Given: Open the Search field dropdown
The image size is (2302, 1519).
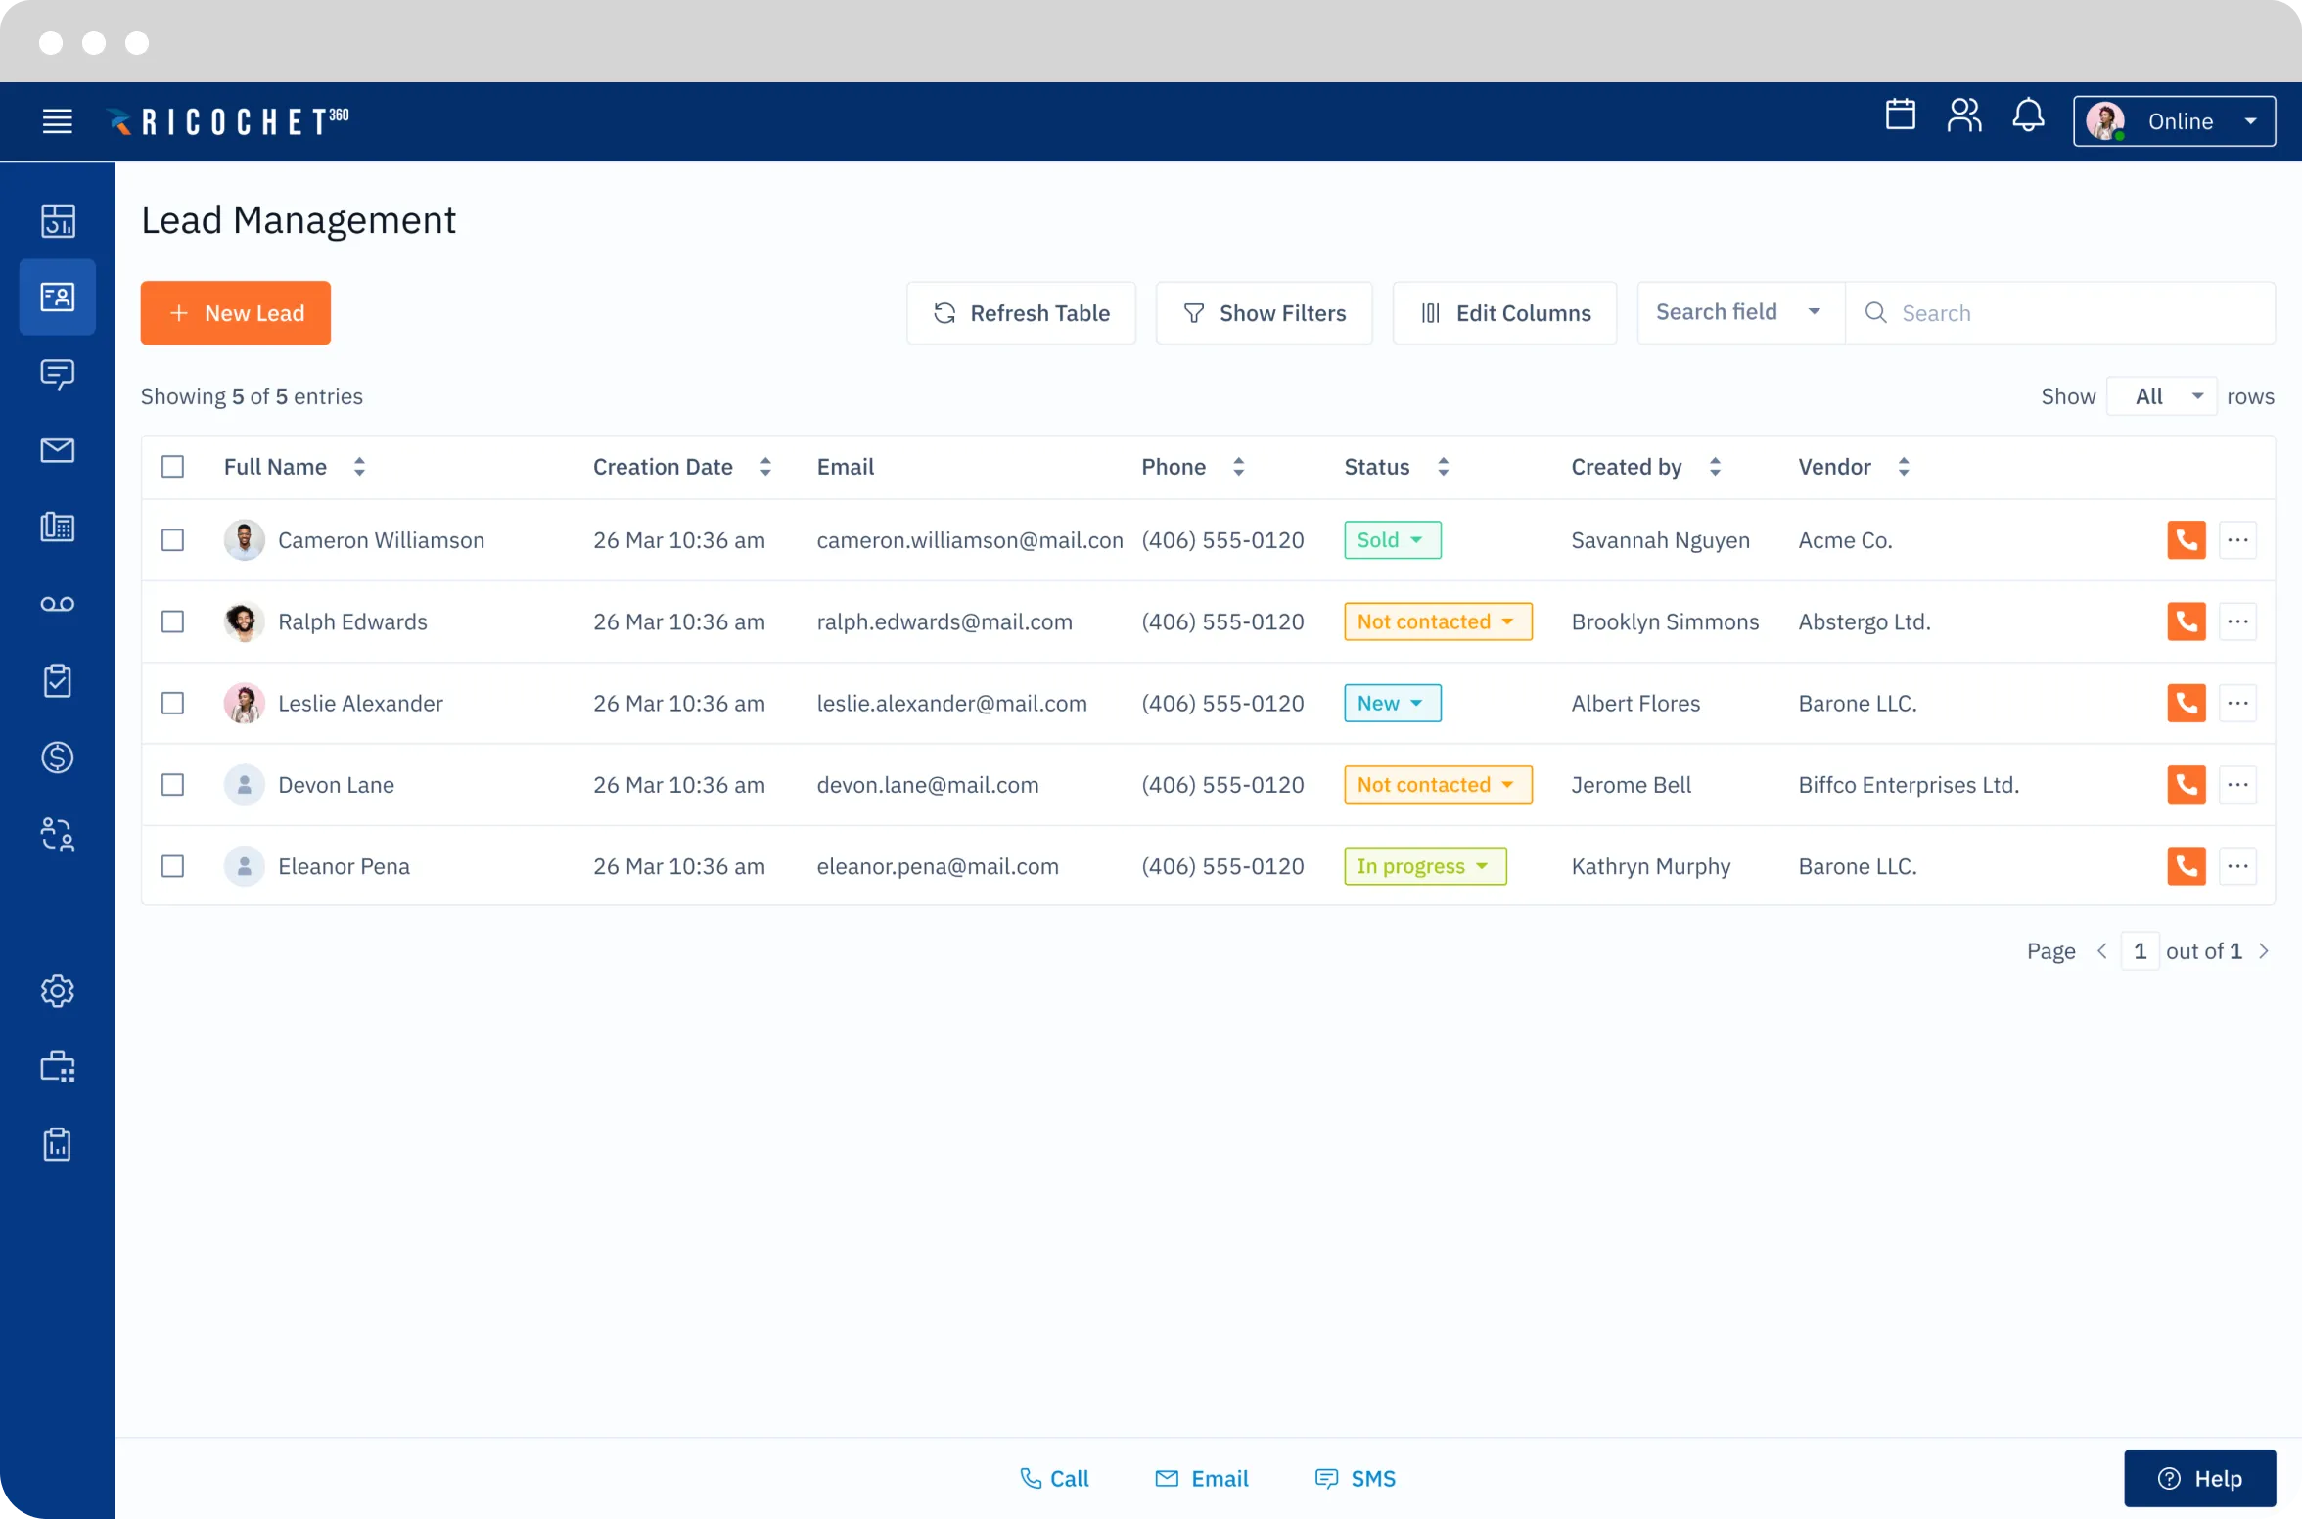Looking at the screenshot, I should tap(1740, 313).
